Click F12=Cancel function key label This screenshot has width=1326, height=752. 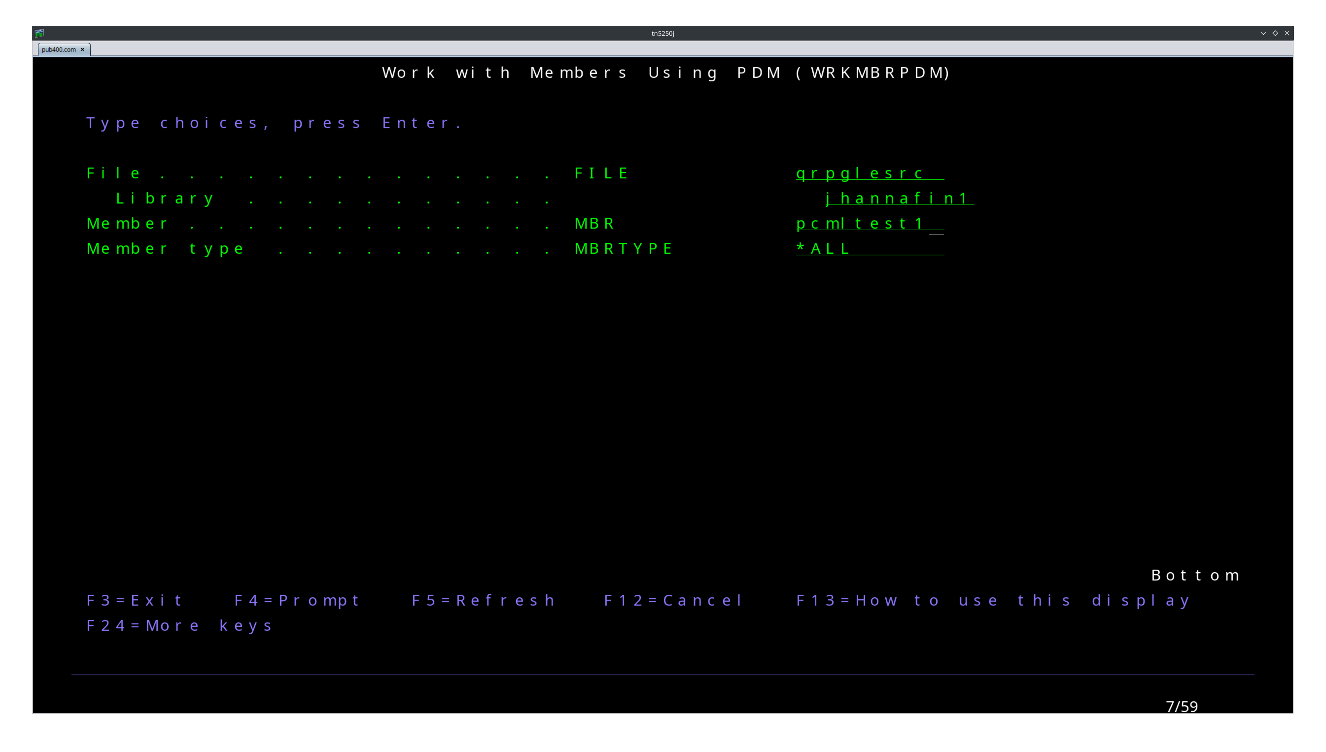(673, 600)
